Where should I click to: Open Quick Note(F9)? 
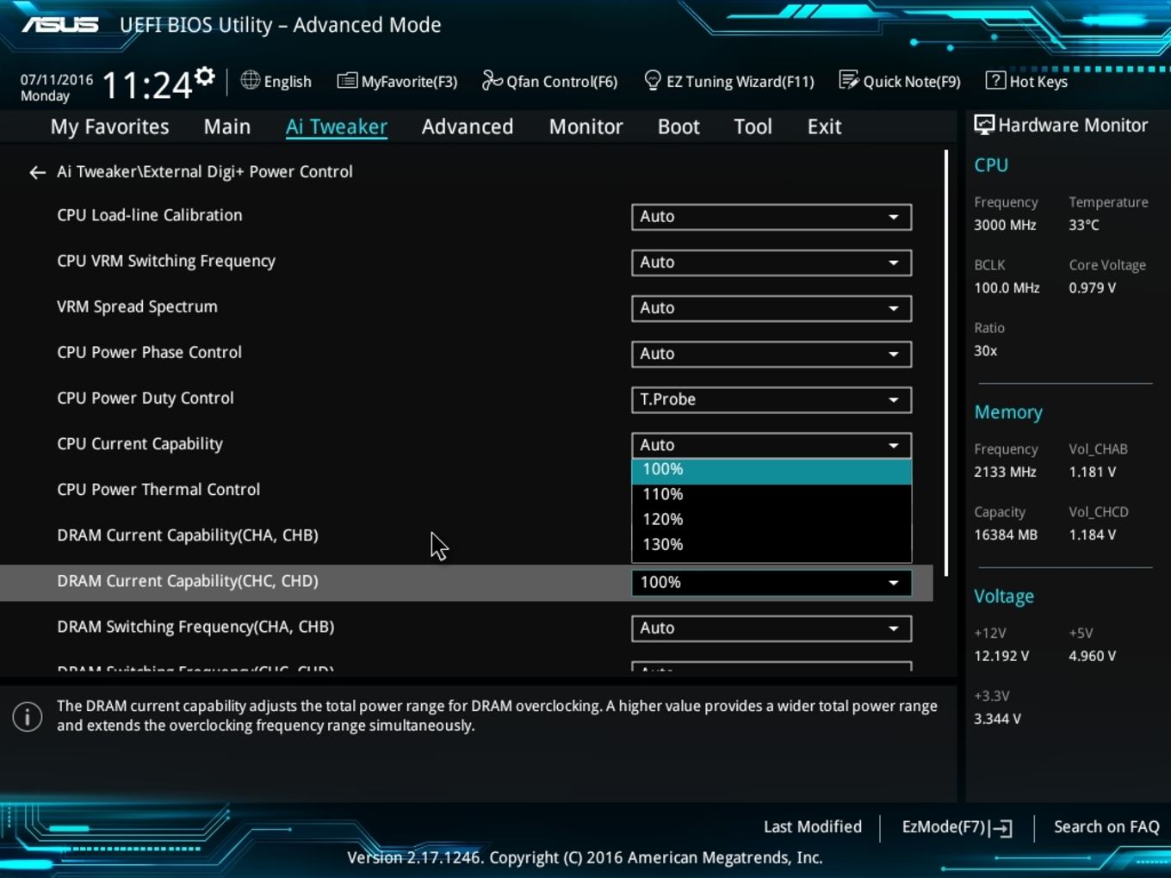pos(900,82)
